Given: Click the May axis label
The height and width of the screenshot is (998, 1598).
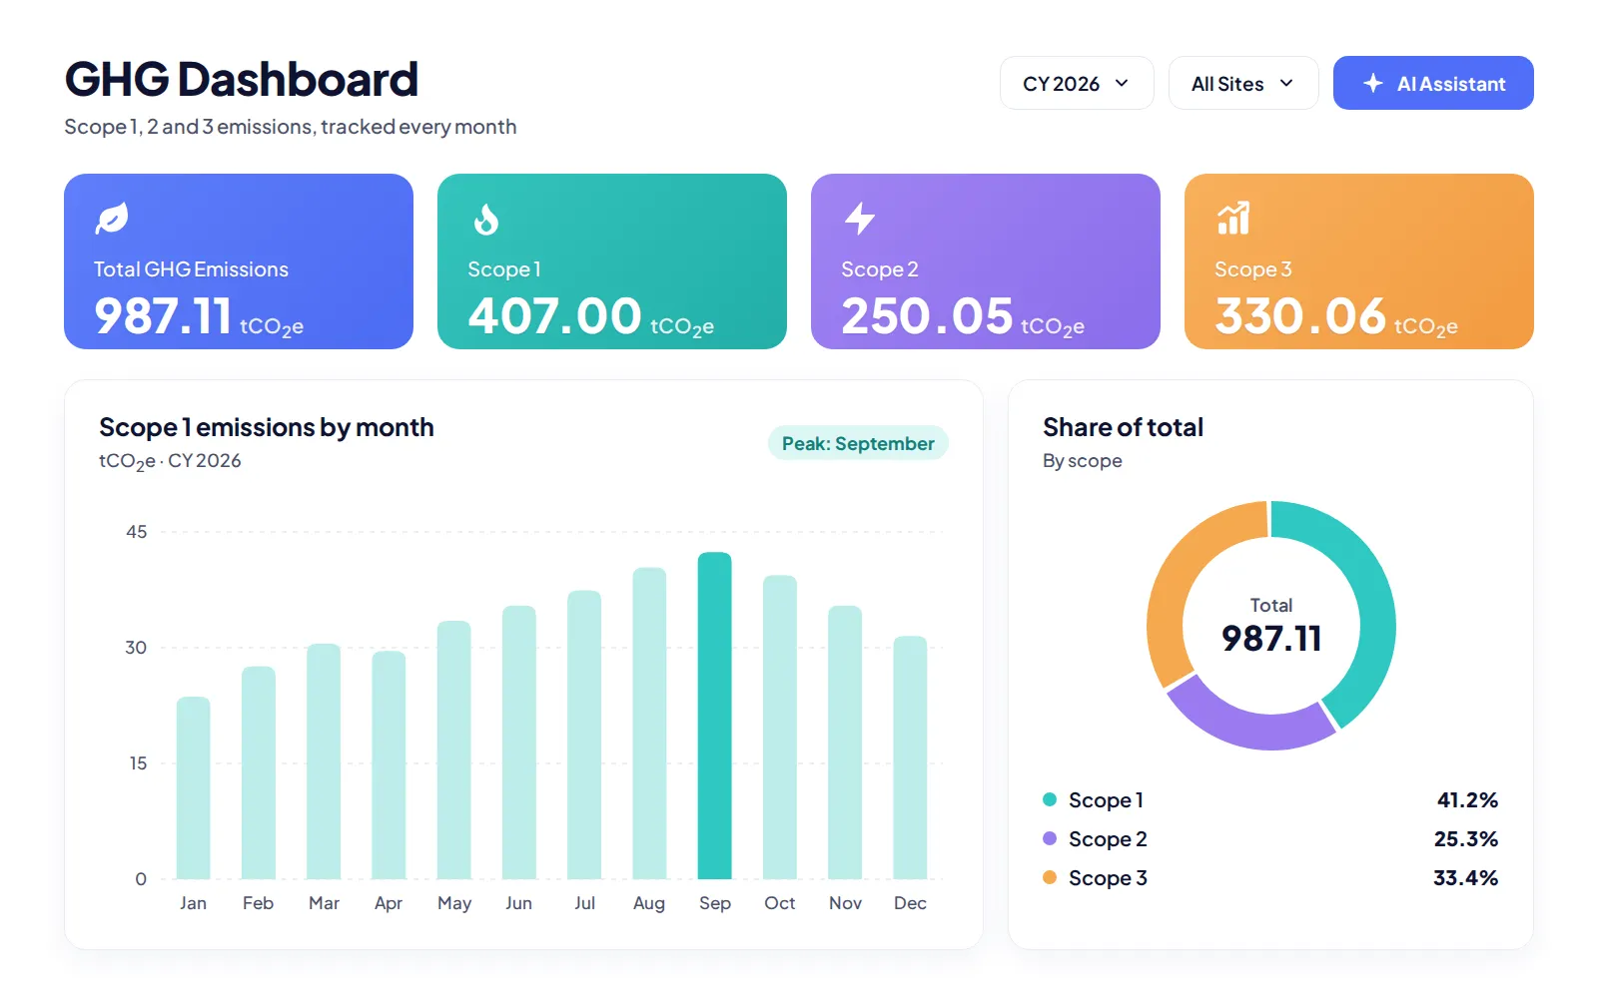Looking at the screenshot, I should click(453, 902).
